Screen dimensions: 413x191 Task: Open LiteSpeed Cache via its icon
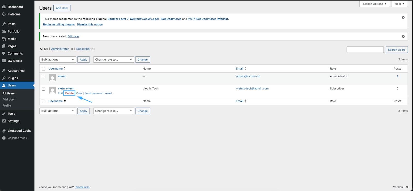coord(4,131)
